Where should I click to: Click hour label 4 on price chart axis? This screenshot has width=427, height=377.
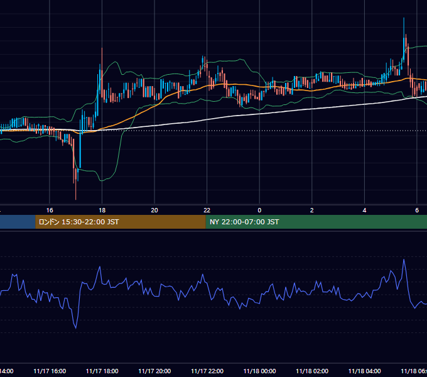pyautogui.click(x=364, y=210)
